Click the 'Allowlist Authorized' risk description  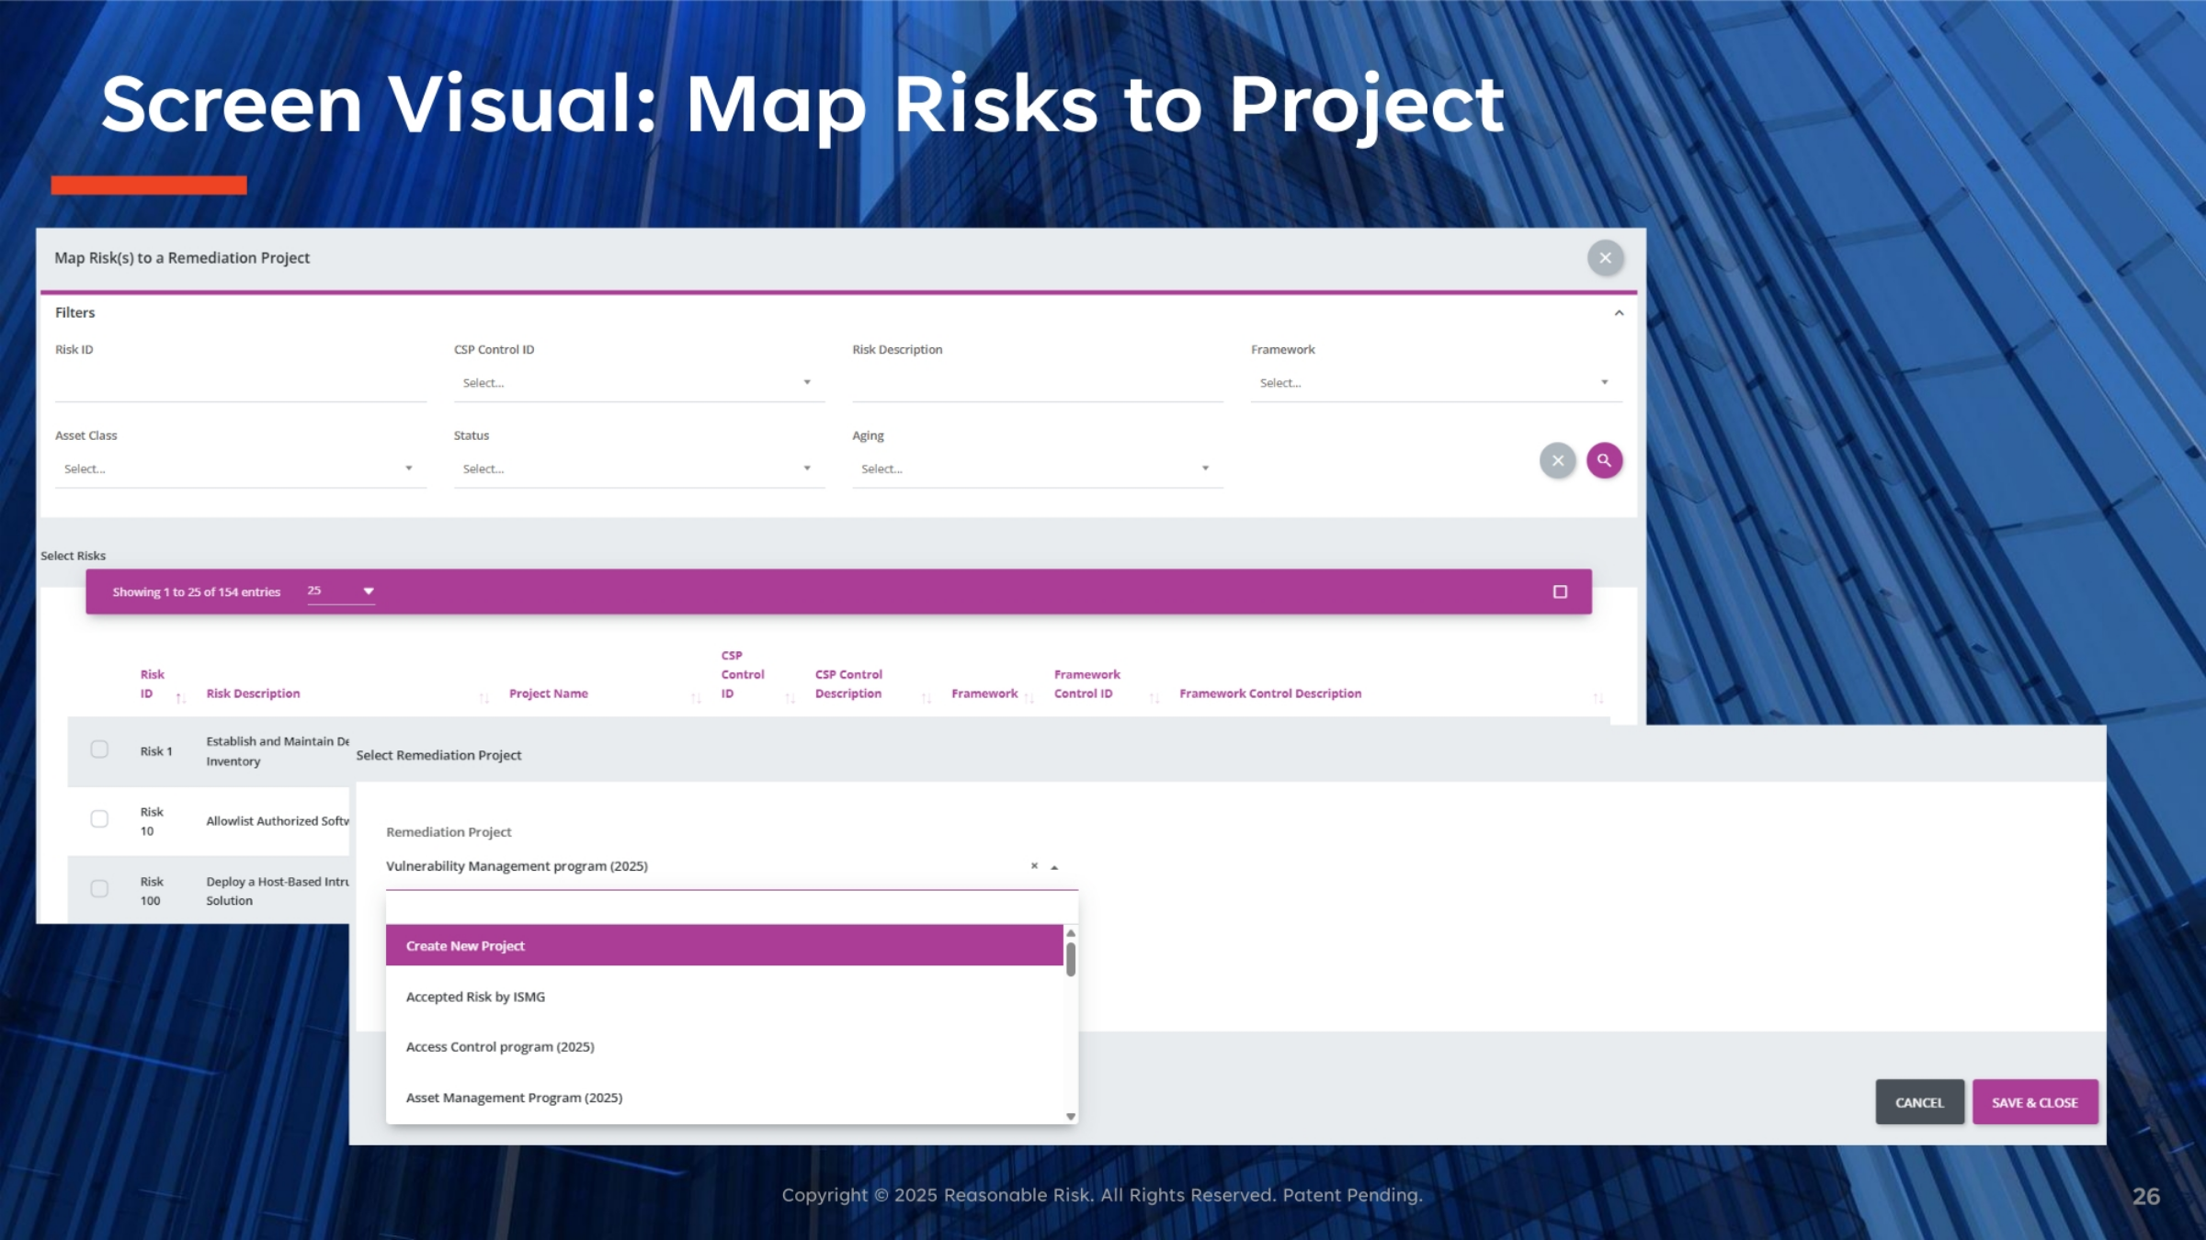278,821
